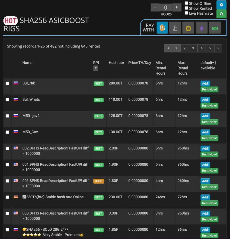The height and width of the screenshot is (239, 230).
Task: Open page 5 of rig listings
Action: [210, 48]
